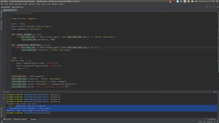This screenshot has height=123, width=219.
Task: Open the VCS menu
Action: (49, 4)
